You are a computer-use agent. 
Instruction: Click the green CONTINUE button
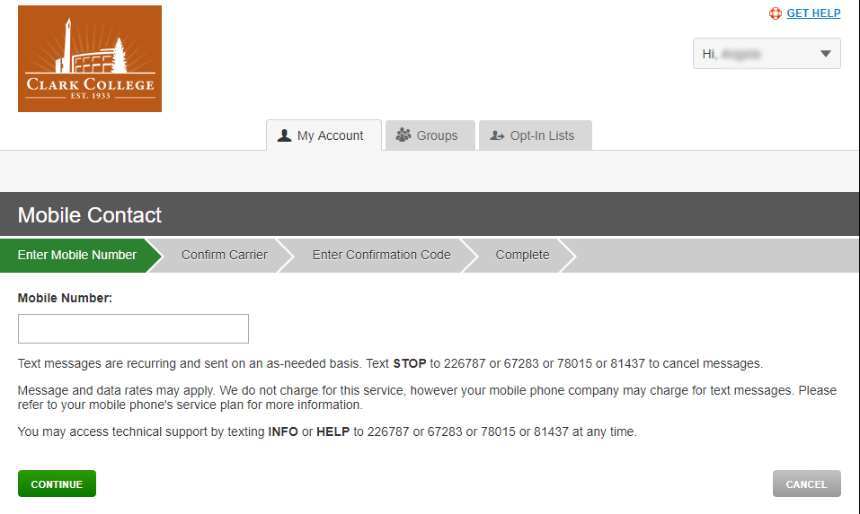click(57, 484)
